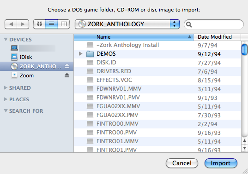Select the computer device icon in sidebar
This screenshot has height=174, width=248.
point(14,48)
